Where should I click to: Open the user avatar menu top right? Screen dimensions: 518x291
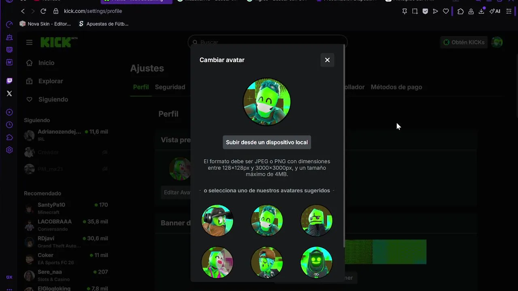click(497, 42)
